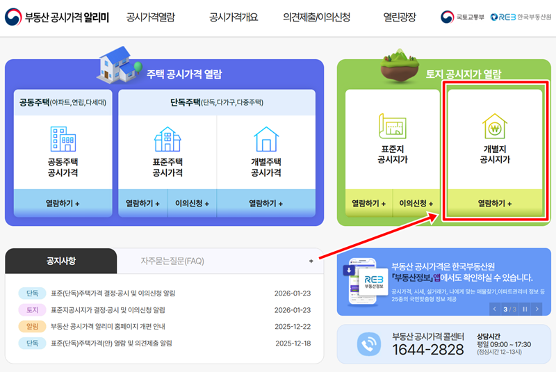Click the 부동산정보 app promotional banner

point(443,282)
